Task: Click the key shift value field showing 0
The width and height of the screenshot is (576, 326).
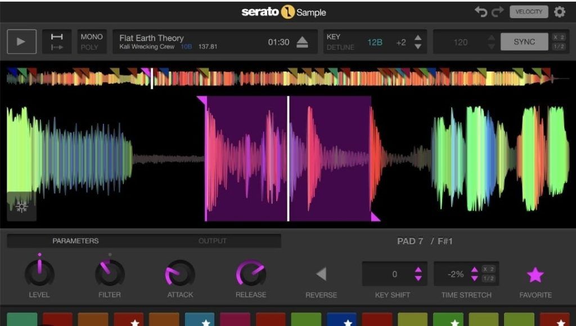Action: coord(394,274)
